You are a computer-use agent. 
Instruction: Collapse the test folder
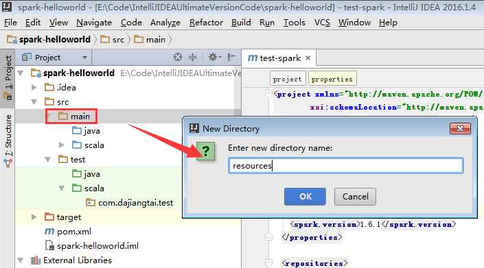click(48, 160)
